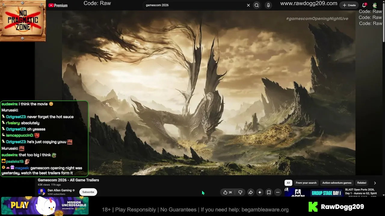Dislike the Gamescom trailers video
Viewport: 385px width, 216px height.
pos(240,192)
